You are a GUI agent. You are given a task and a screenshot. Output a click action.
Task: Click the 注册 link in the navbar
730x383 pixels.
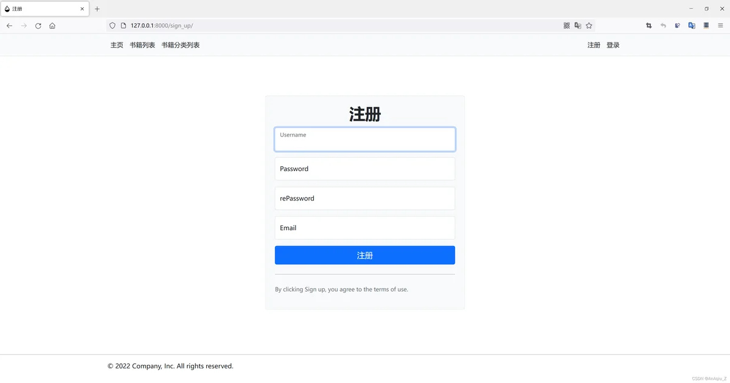click(594, 45)
